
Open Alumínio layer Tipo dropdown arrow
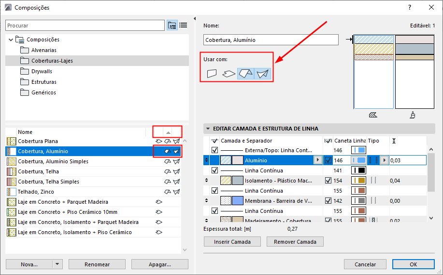384,160
